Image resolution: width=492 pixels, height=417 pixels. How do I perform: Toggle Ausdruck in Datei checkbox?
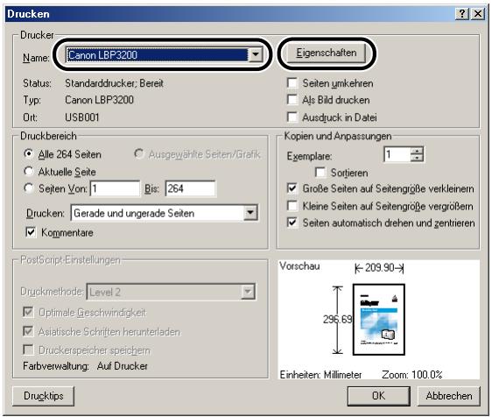coord(292,117)
